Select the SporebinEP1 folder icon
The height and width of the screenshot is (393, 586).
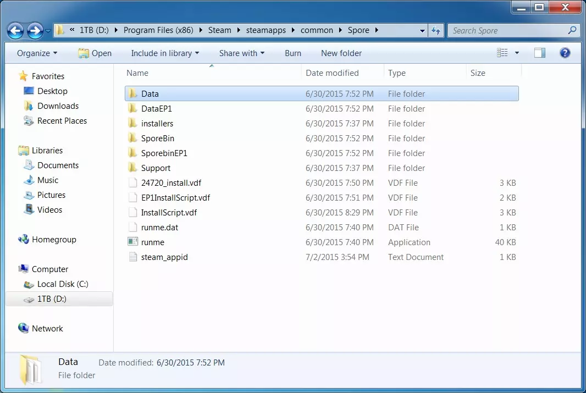pos(132,153)
